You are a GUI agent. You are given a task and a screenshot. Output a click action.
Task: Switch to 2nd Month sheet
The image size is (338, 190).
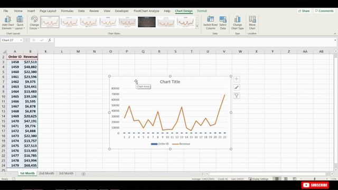[46, 174]
